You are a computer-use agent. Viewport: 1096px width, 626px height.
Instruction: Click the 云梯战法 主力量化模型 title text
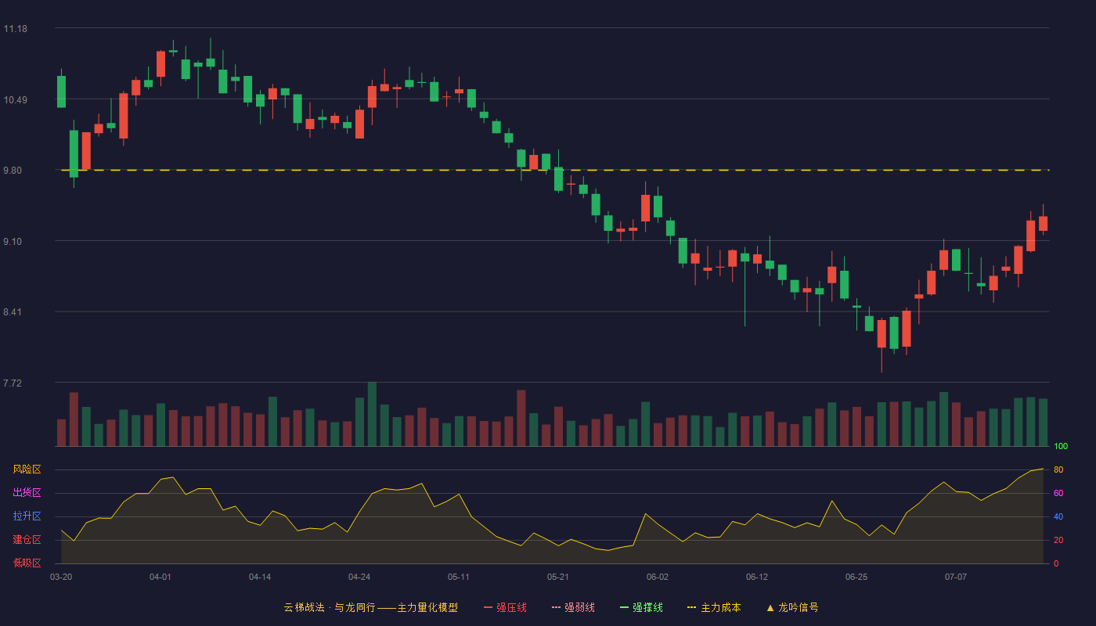[370, 607]
